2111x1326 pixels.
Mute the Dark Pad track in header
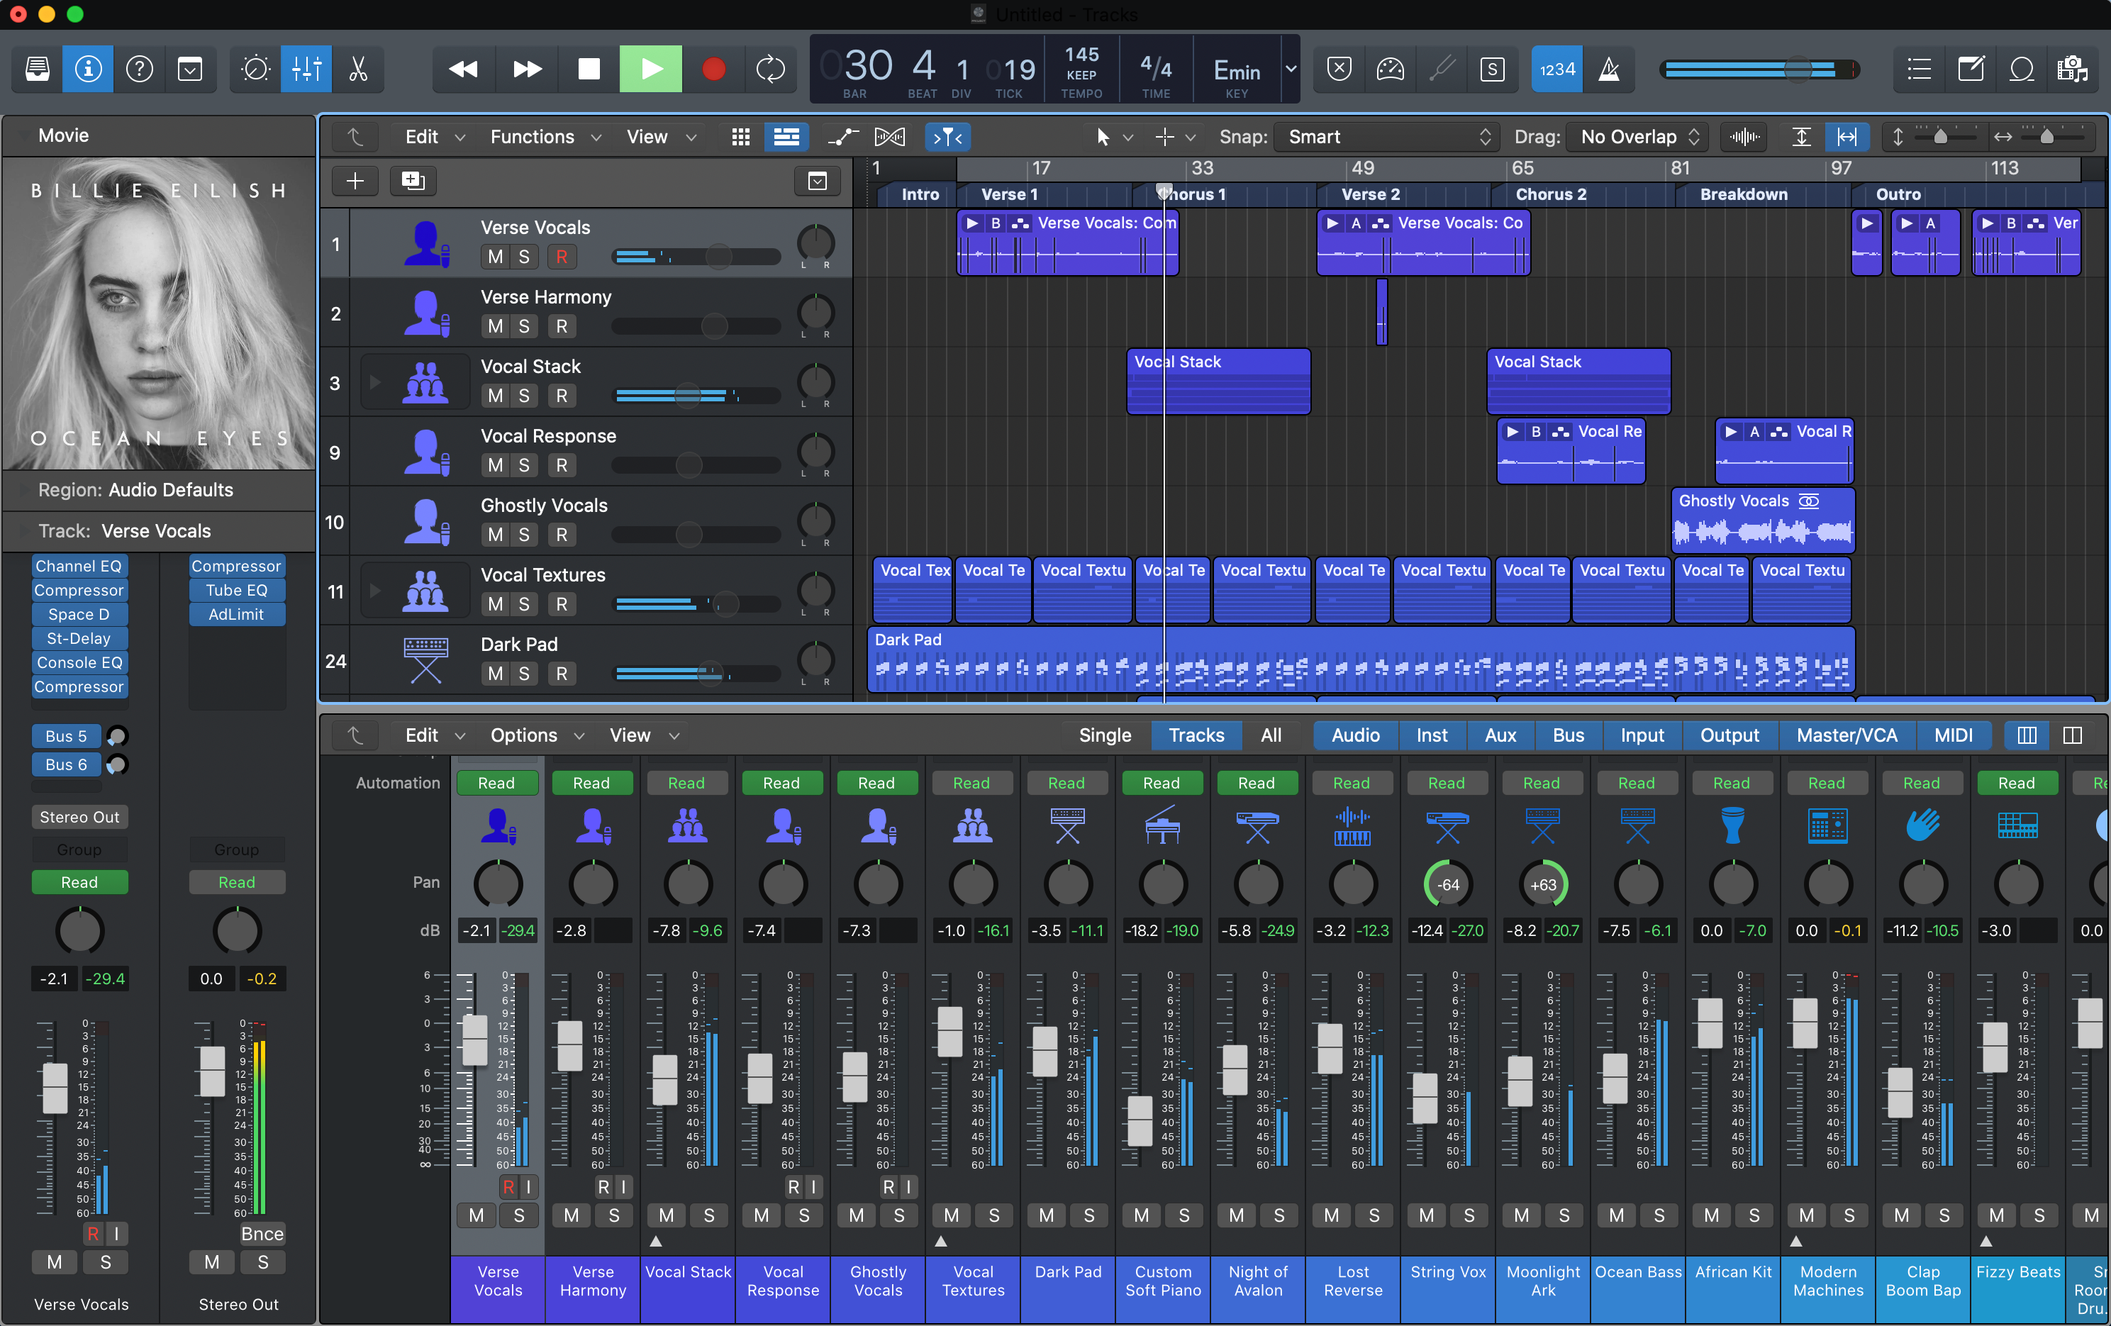[496, 674]
